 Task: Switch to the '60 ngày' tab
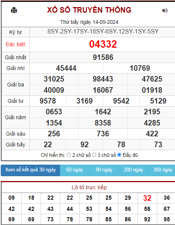pyautogui.click(x=74, y=170)
